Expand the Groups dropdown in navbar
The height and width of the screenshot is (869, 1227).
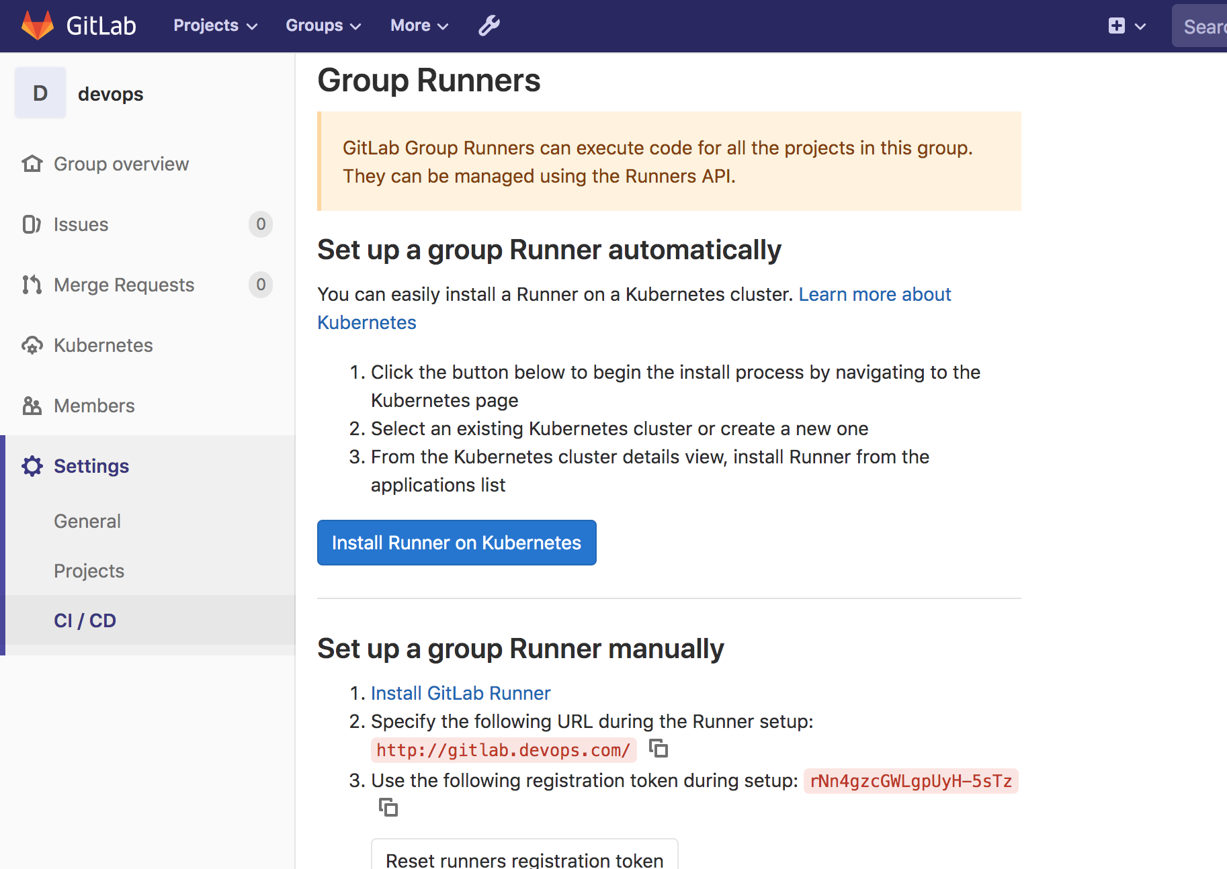click(323, 26)
